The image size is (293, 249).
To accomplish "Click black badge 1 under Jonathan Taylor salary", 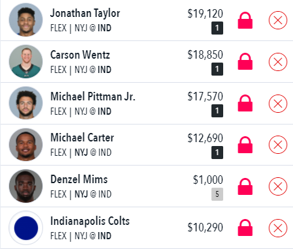I will pos(217,28).
